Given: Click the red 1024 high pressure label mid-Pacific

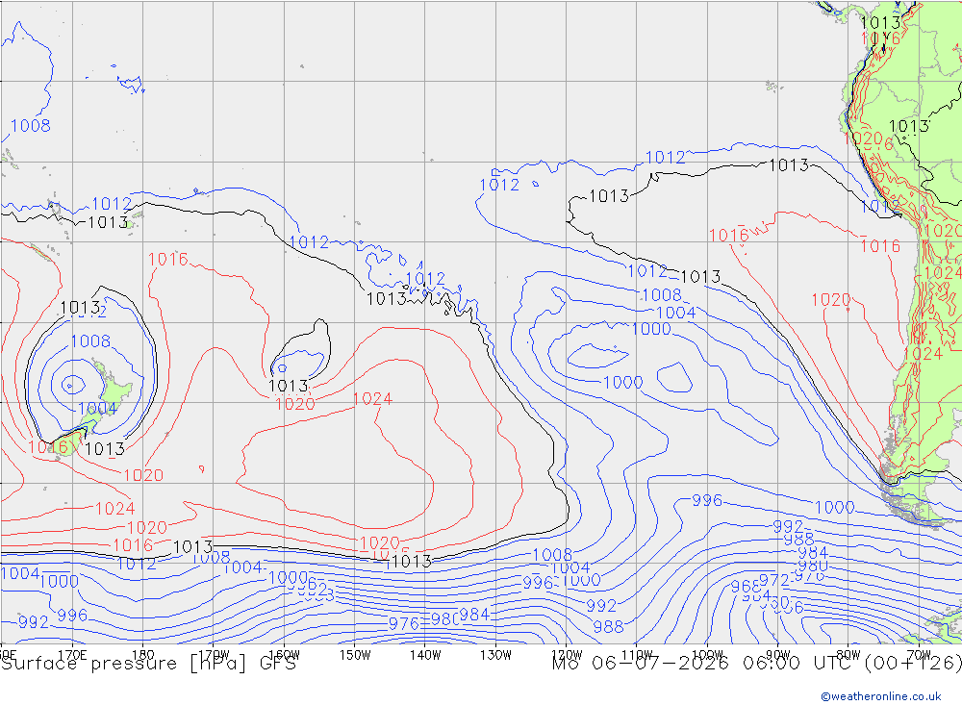Looking at the screenshot, I should (x=372, y=399).
